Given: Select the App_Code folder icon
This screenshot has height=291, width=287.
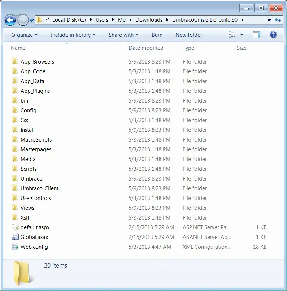Looking at the screenshot, I should pyautogui.click(x=15, y=71).
